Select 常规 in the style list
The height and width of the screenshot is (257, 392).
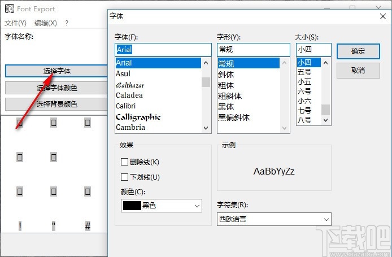point(249,63)
